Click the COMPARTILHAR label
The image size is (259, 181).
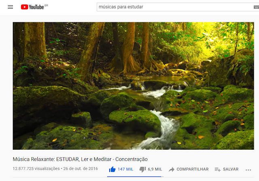click(x=193, y=169)
